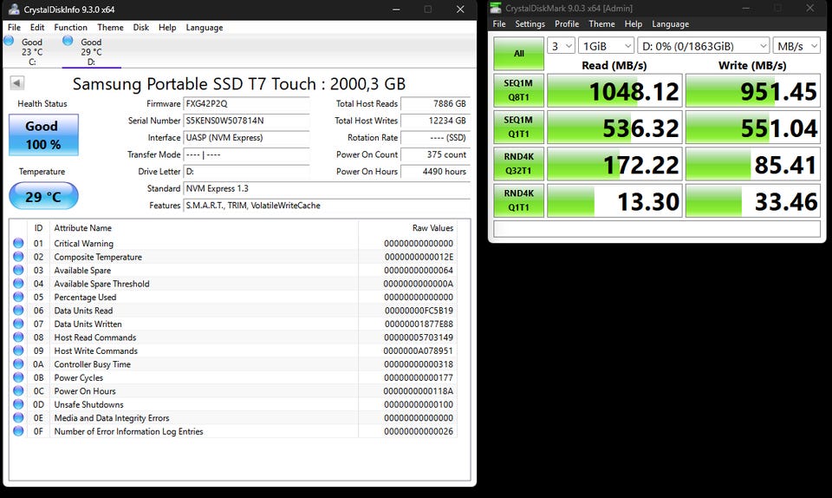Click raw value 00000000FC5B19 for Data Units Read
Screen dimensions: 832x498
(x=419, y=311)
